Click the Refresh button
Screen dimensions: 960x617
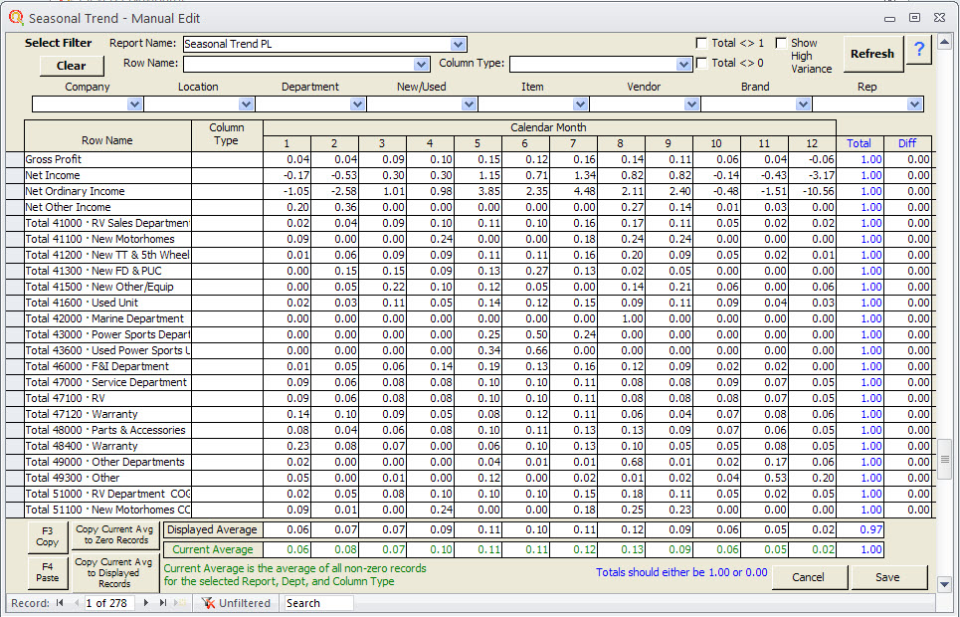pos(872,54)
